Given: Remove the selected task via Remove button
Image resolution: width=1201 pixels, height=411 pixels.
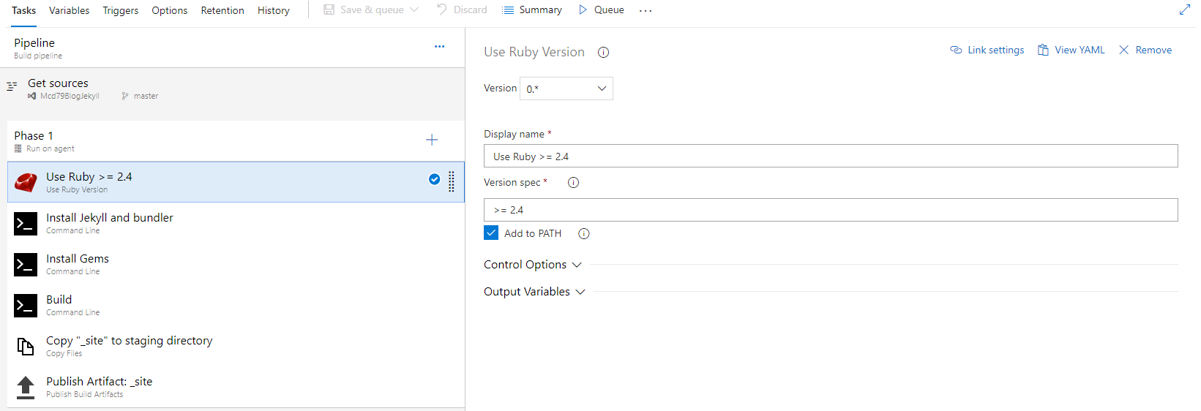Looking at the screenshot, I should coord(1145,50).
